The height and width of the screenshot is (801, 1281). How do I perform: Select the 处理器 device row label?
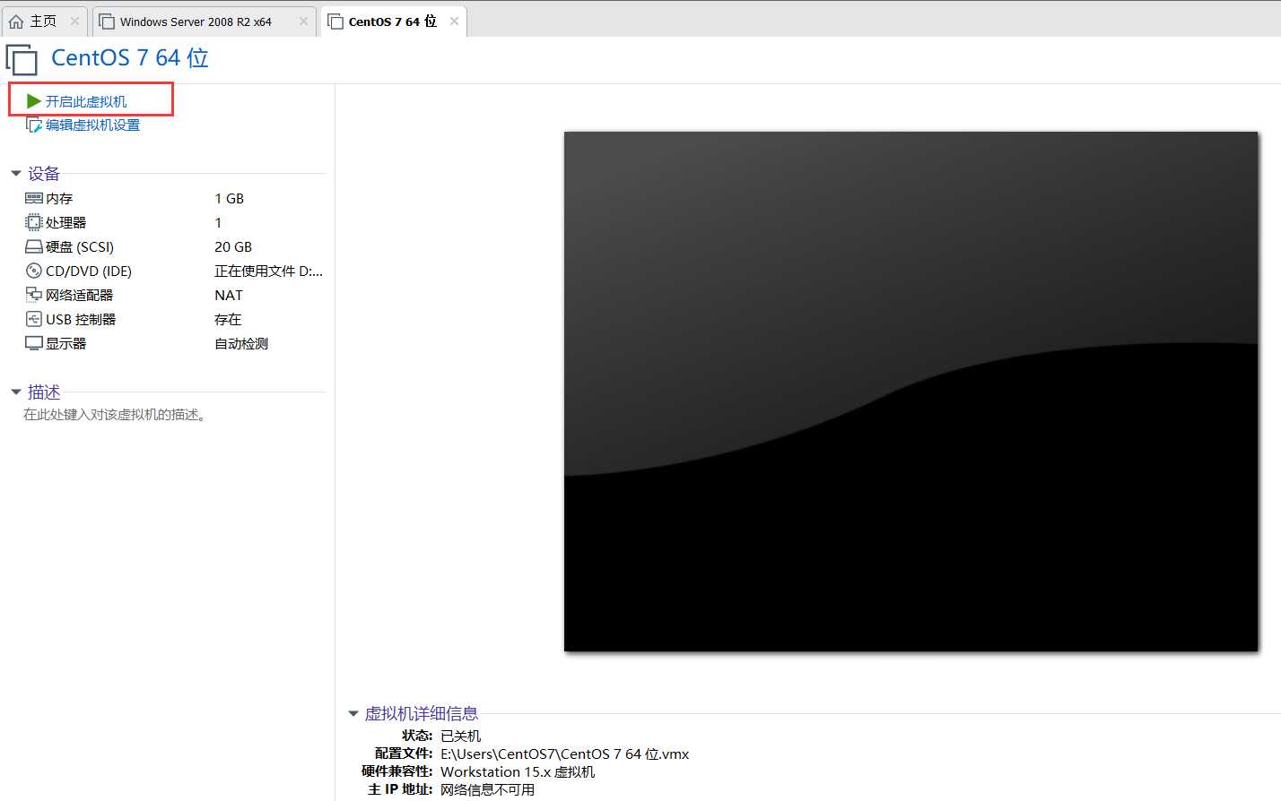66,222
